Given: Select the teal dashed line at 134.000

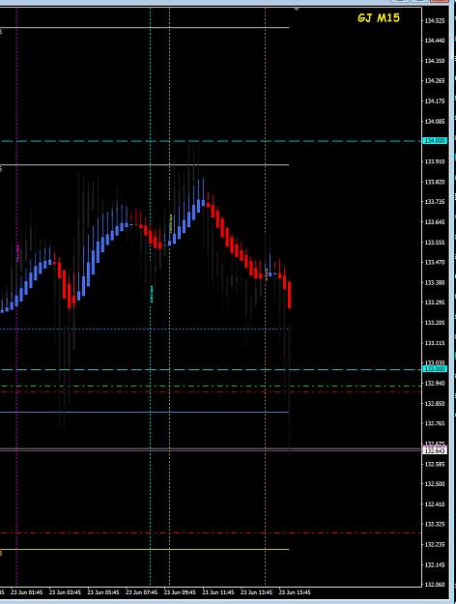Looking at the screenshot, I should 211,141.
